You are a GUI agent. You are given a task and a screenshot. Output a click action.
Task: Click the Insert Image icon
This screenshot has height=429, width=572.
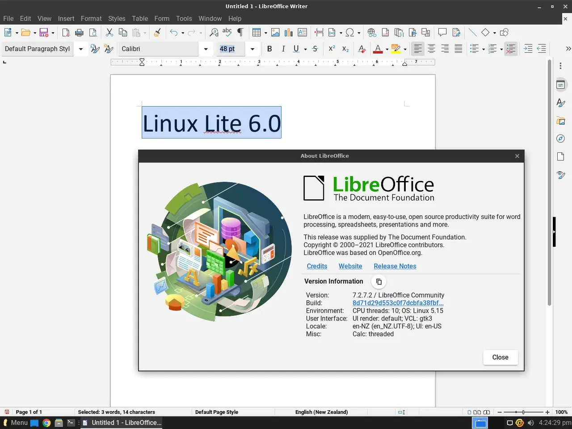[275, 33]
